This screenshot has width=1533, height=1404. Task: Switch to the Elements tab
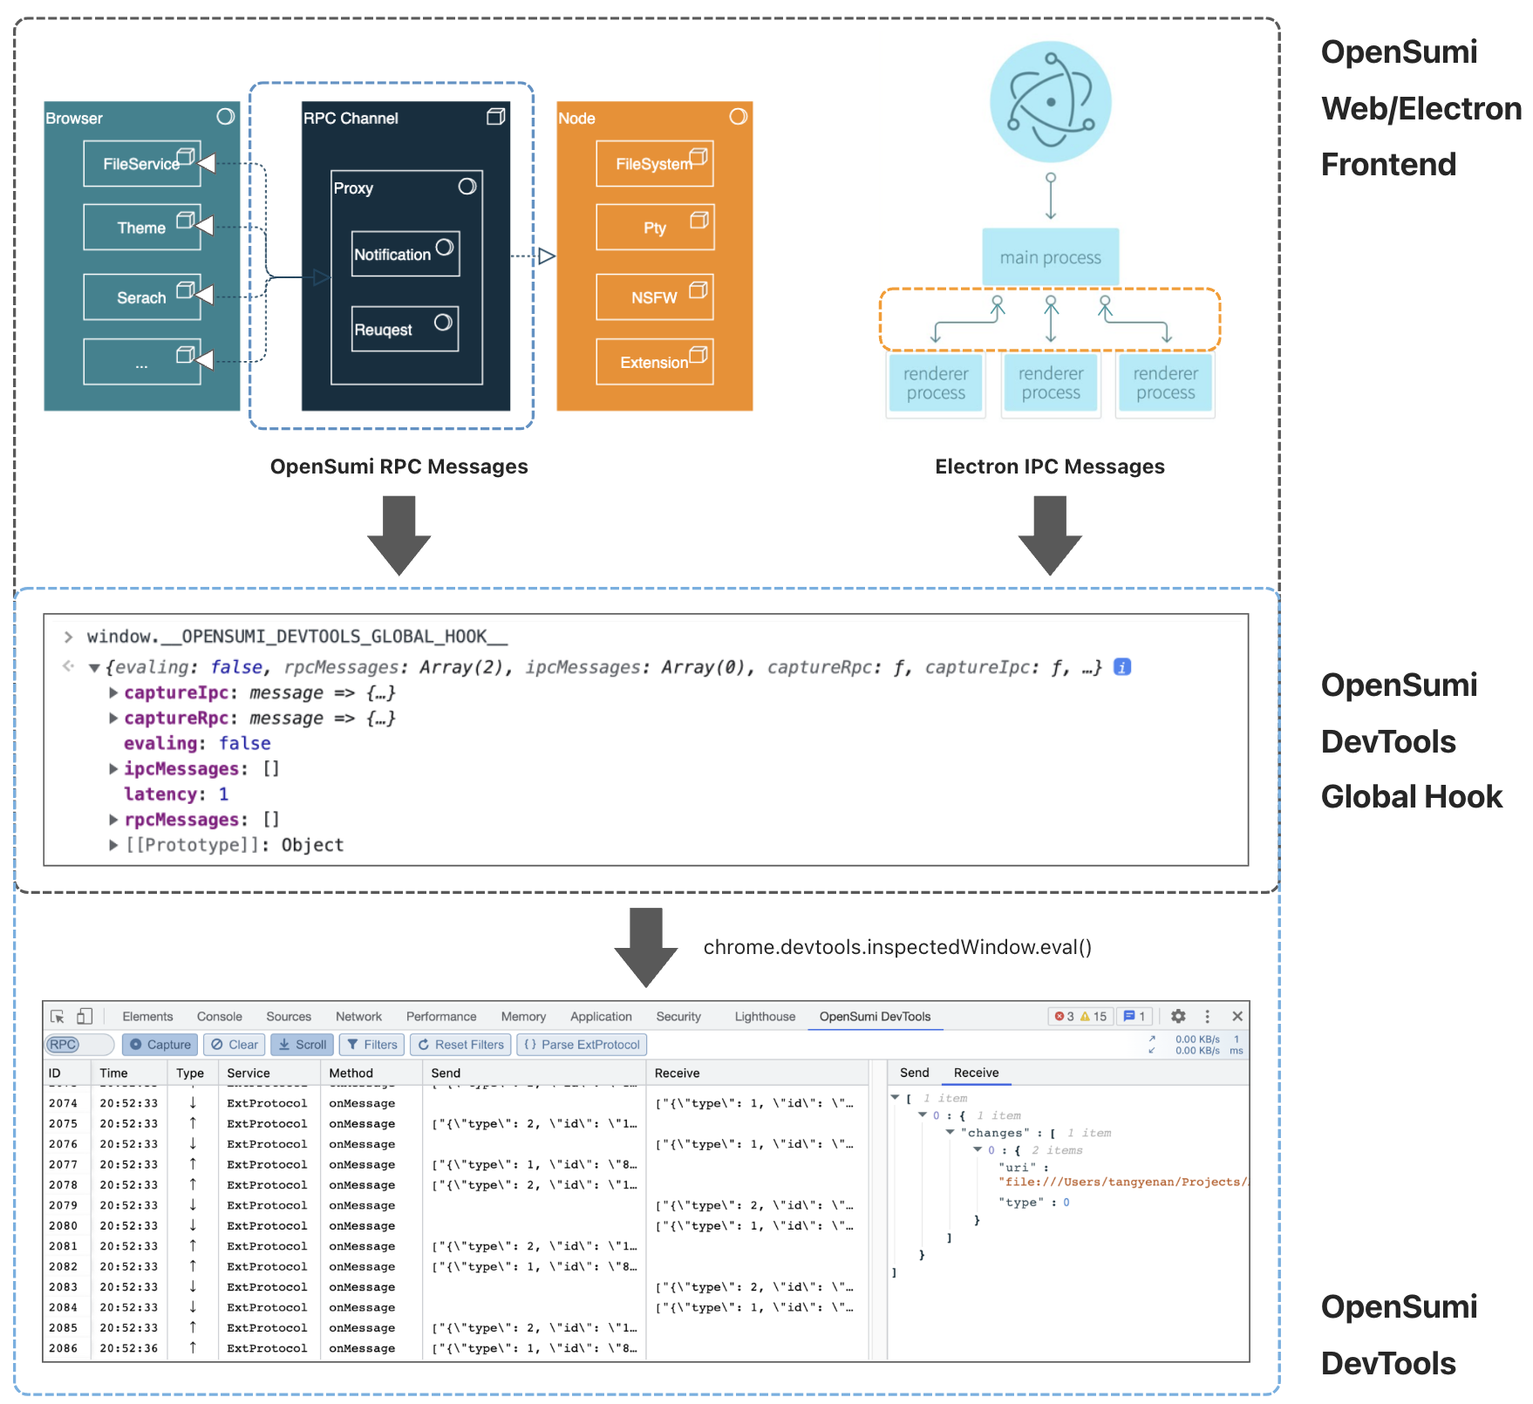tap(147, 1017)
